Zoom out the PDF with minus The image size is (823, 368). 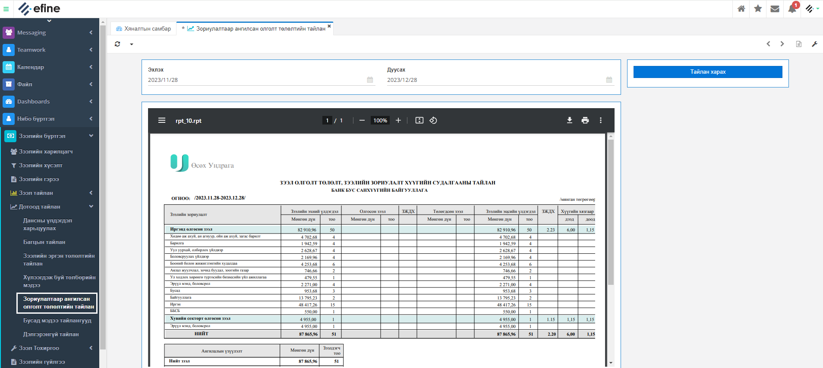click(x=362, y=121)
